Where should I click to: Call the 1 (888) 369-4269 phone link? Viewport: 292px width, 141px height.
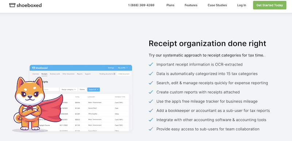[141, 5]
